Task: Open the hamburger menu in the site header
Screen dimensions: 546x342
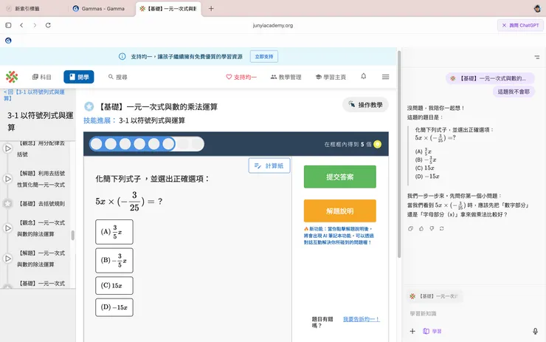Action: pyautogui.click(x=385, y=77)
